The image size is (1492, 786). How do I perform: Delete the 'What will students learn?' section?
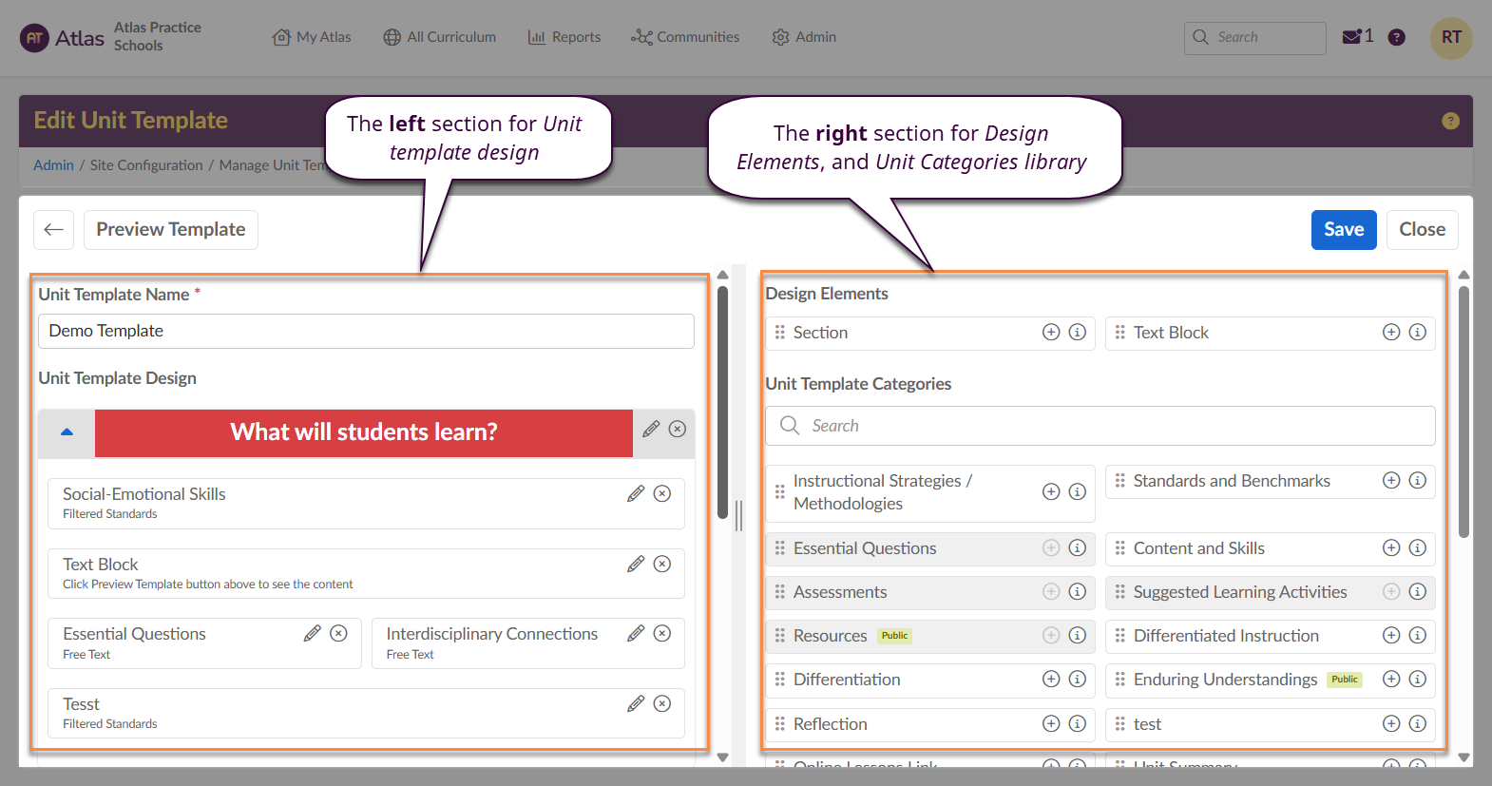678,430
